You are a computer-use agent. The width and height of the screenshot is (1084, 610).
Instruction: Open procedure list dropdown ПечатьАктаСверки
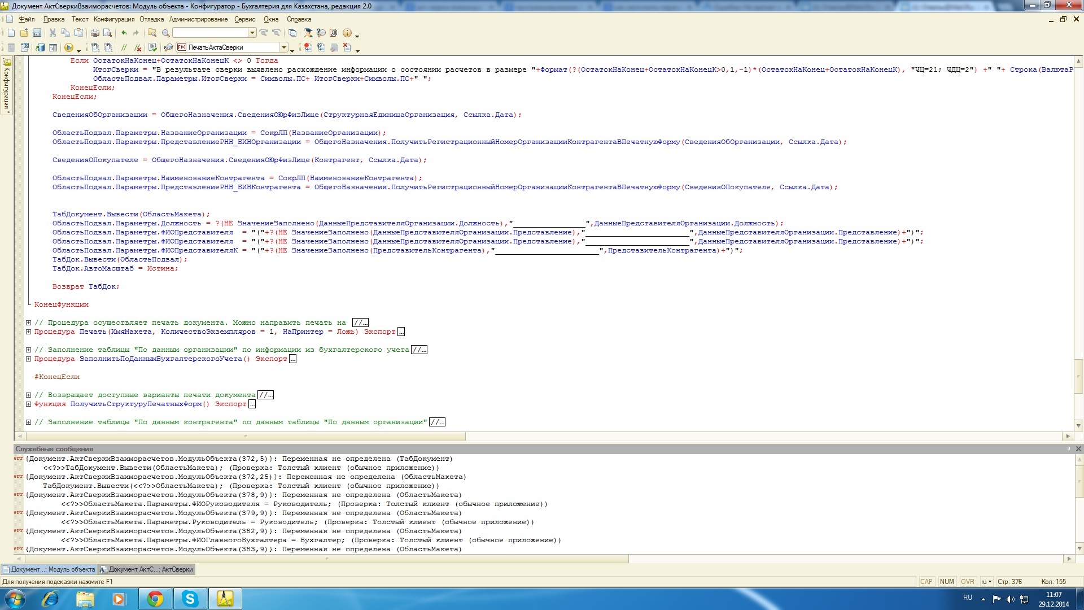coord(284,47)
